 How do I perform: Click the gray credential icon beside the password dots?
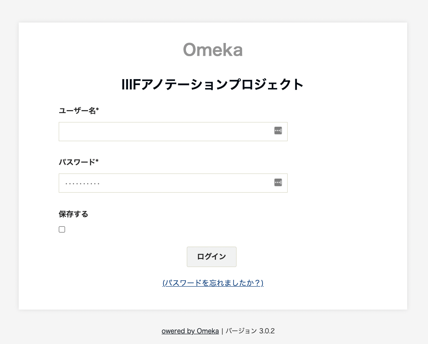coord(278,182)
